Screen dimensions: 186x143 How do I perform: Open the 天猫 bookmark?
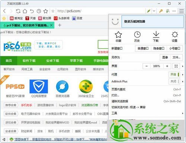coord(31,18)
